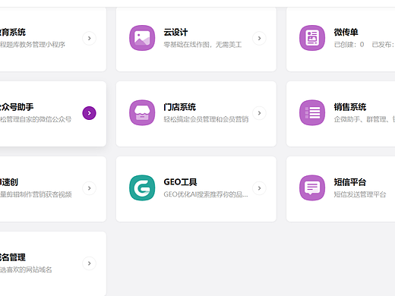Image resolution: width=395 pixels, height=296 pixels.
Task: Click the 零基础在线作图，无需美工 description
Action: point(203,45)
